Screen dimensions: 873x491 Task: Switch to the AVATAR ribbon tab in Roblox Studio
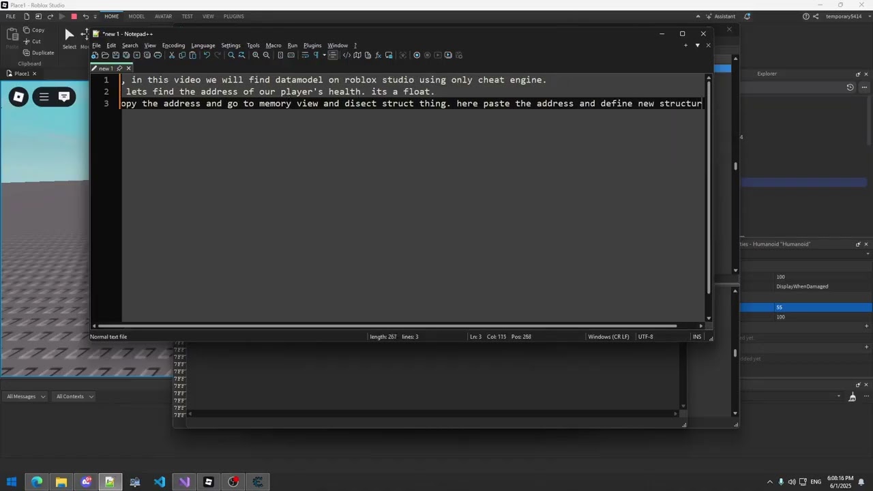[x=163, y=16]
